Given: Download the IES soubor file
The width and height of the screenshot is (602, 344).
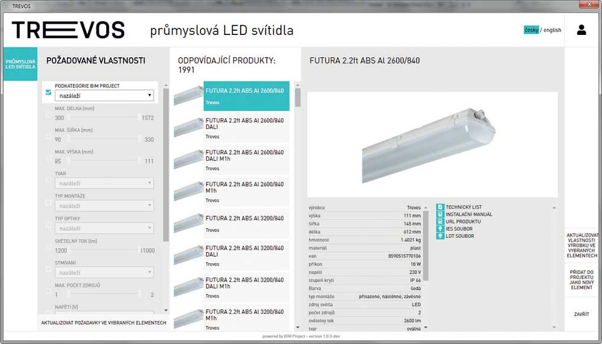Looking at the screenshot, I should (459, 229).
